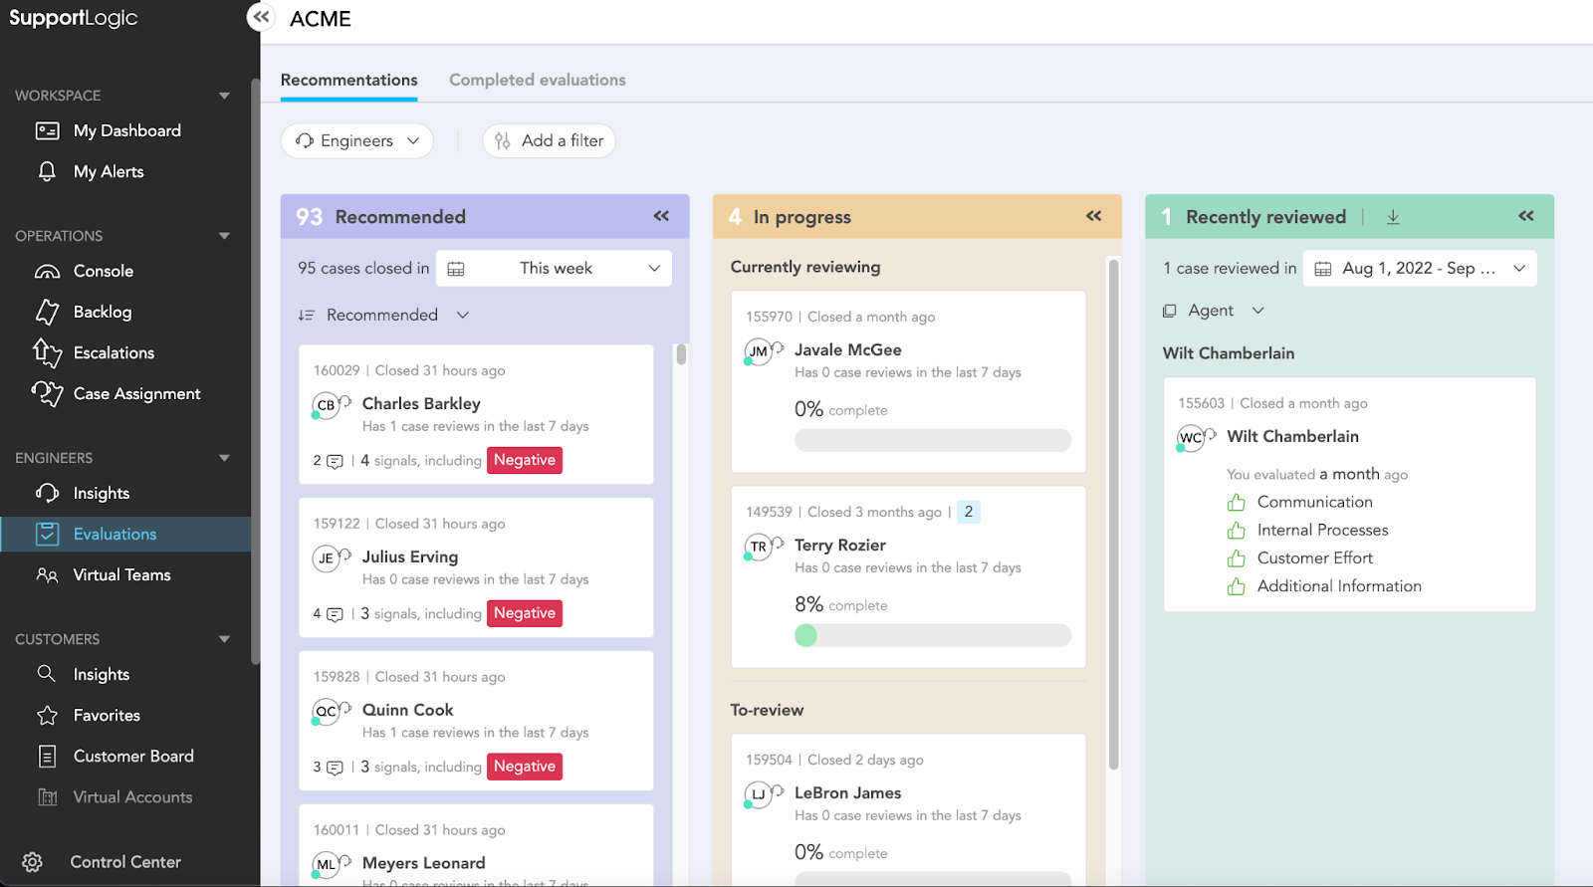Viewport: 1593px width, 887px height.
Task: Click Wilt Chamberlain group heading
Action: pyautogui.click(x=1229, y=353)
